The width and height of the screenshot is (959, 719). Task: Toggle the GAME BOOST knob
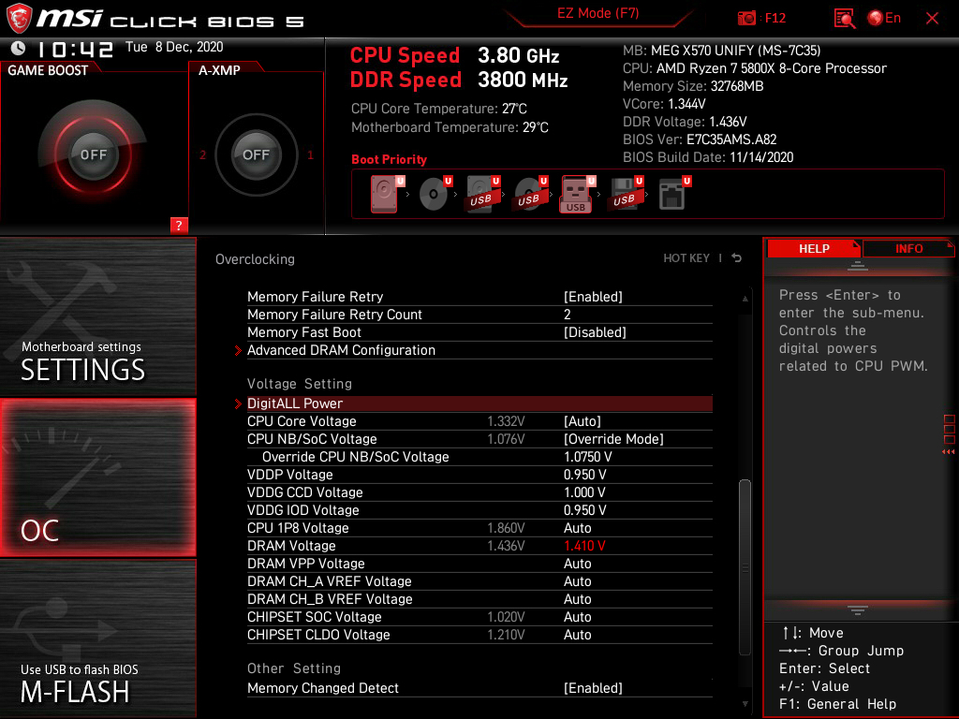coord(93,154)
